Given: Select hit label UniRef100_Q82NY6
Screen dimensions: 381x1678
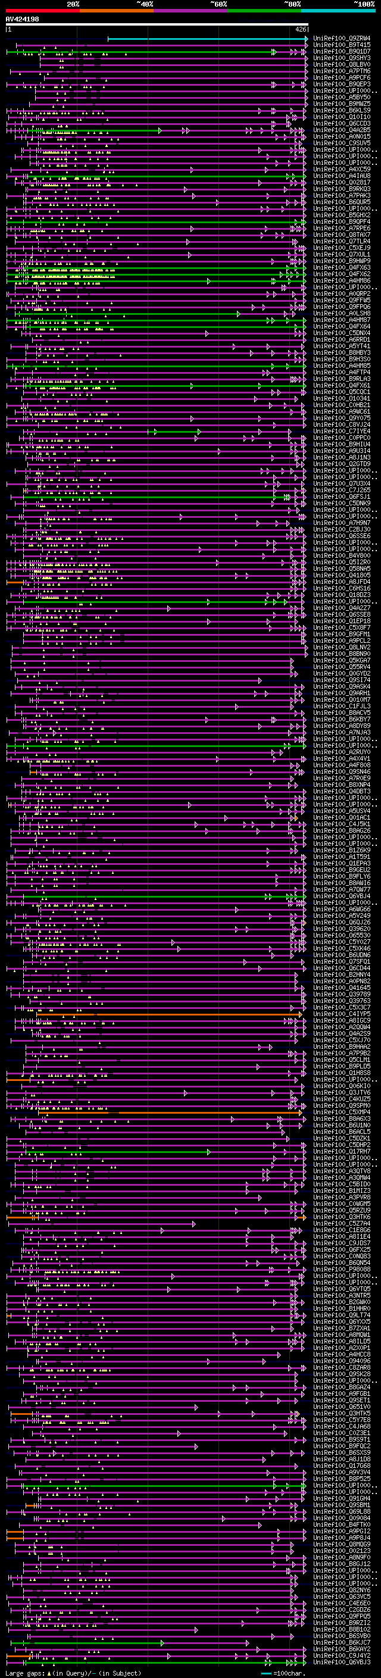Looking at the screenshot, I should point(342,1589).
